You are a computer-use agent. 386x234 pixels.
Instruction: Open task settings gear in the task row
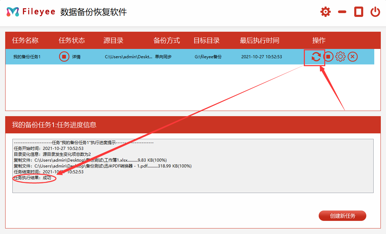click(340, 57)
